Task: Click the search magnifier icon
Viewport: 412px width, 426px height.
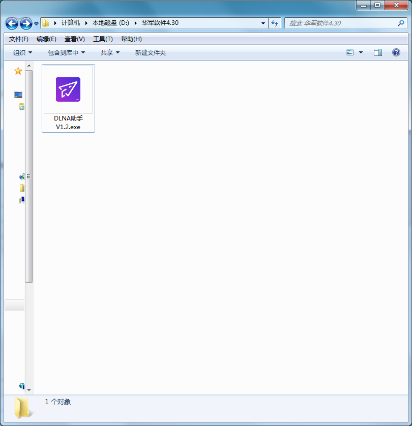Action: (x=401, y=23)
